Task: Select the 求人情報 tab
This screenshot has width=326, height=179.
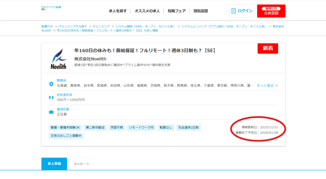Action: coord(54,164)
